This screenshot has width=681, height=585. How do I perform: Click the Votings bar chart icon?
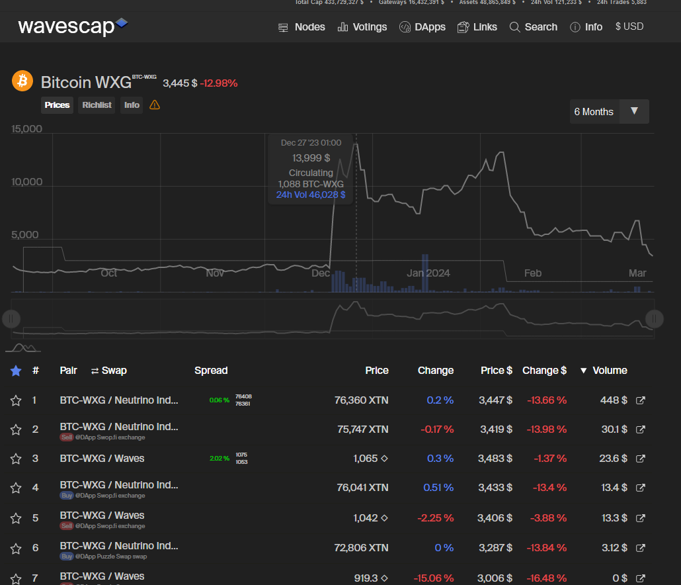click(x=342, y=27)
